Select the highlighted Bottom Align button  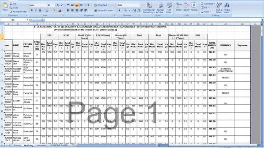76,5
